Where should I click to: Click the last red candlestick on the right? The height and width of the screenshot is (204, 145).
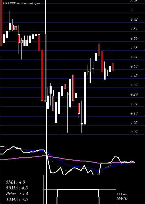point(113,67)
